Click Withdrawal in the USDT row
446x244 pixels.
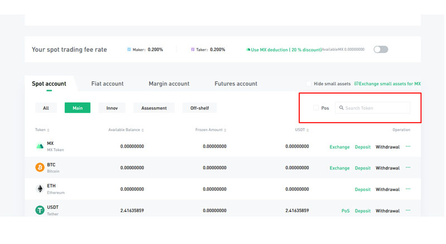coord(387,211)
